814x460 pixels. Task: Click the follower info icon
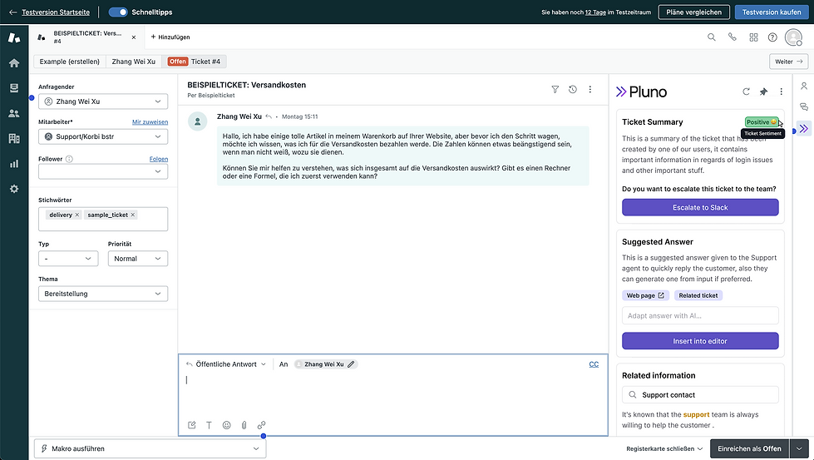[69, 159]
